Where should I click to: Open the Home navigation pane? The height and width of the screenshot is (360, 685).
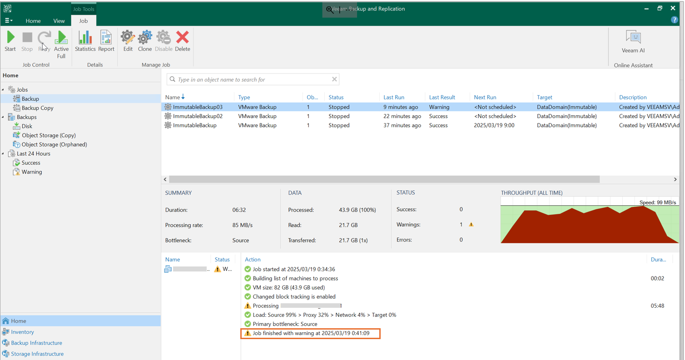(x=80, y=321)
